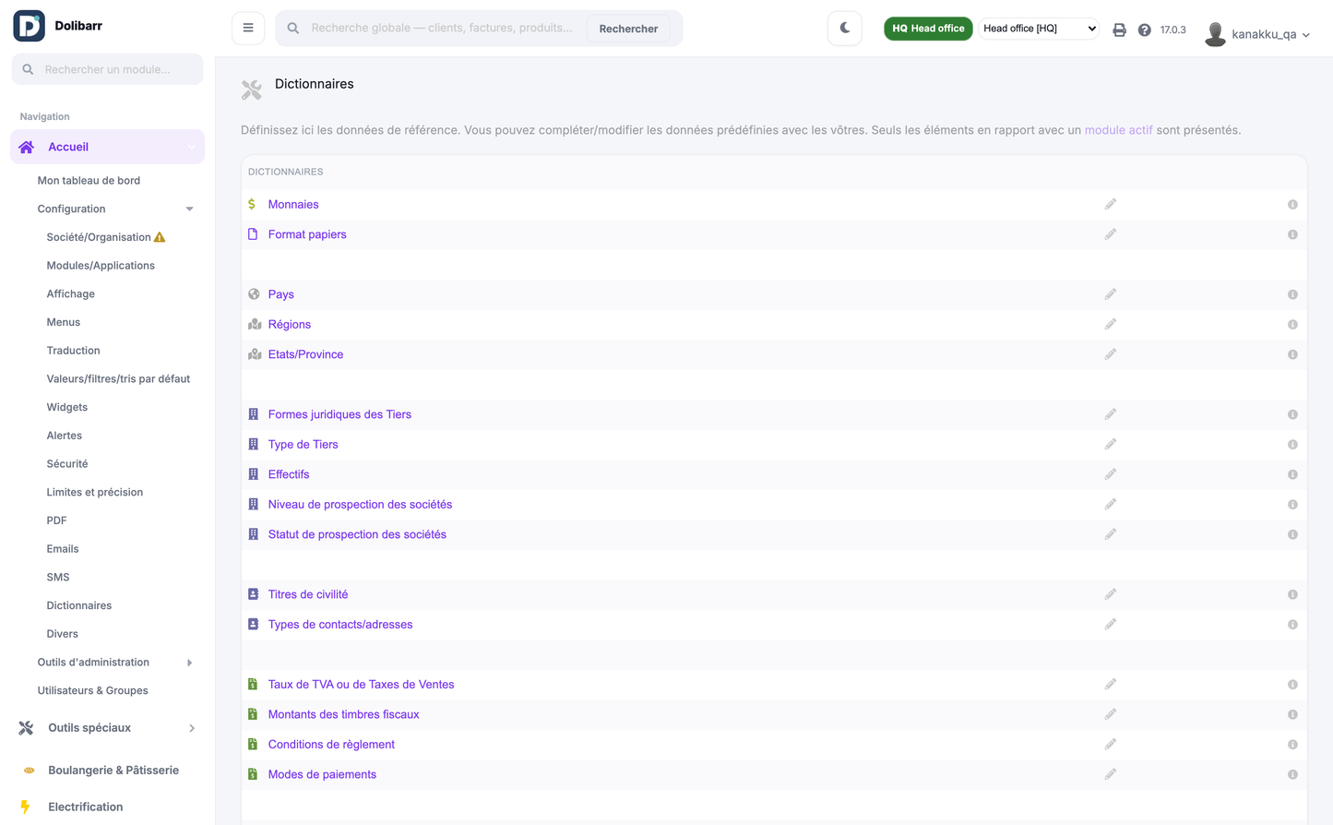
Task: Open the Monnaies dictionary link
Action: (293, 205)
